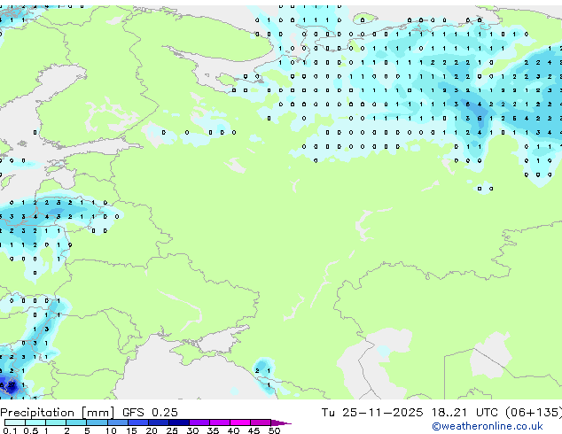
Task: Select the '18..21' forecast hours text
Action: [x=449, y=413]
